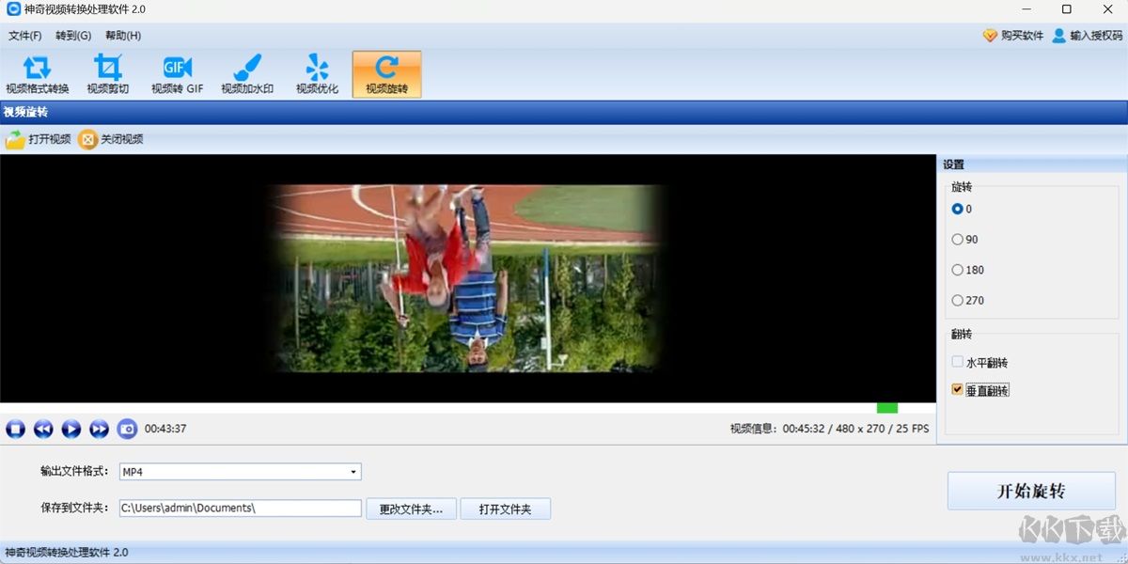This screenshot has height=564, width=1128.
Task: Click 输入授权码 user icon
Action: [x=1059, y=36]
